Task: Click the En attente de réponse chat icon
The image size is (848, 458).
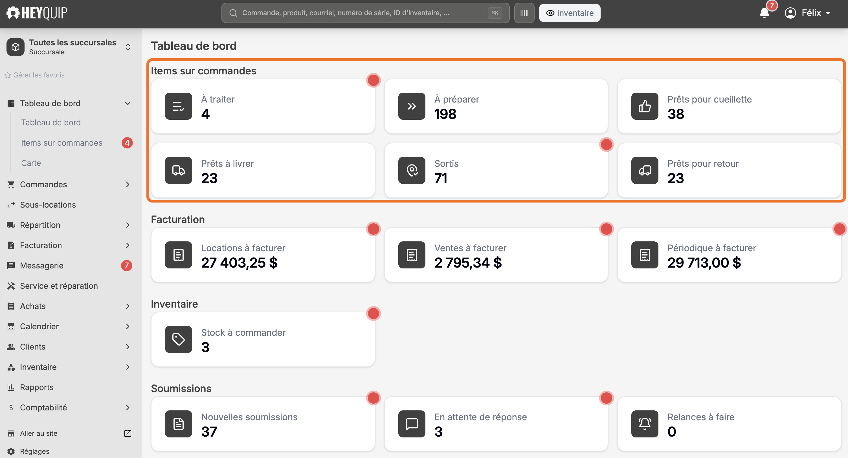Action: [412, 424]
